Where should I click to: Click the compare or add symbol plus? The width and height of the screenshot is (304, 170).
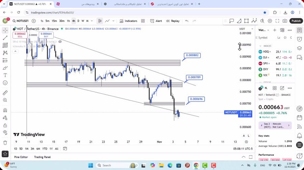click(34, 21)
